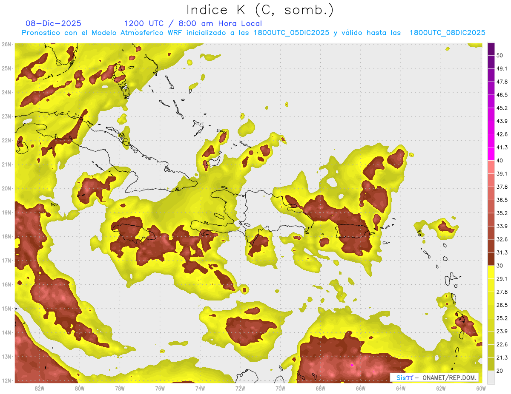Click the legend value "49.1"
The height and width of the screenshot is (394, 511).
click(x=502, y=68)
